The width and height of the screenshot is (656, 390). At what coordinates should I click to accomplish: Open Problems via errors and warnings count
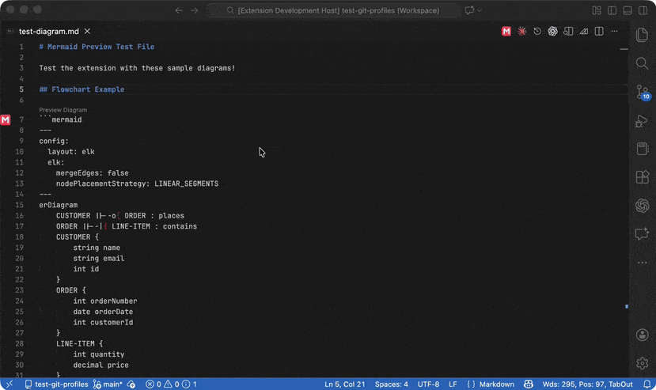click(x=171, y=384)
